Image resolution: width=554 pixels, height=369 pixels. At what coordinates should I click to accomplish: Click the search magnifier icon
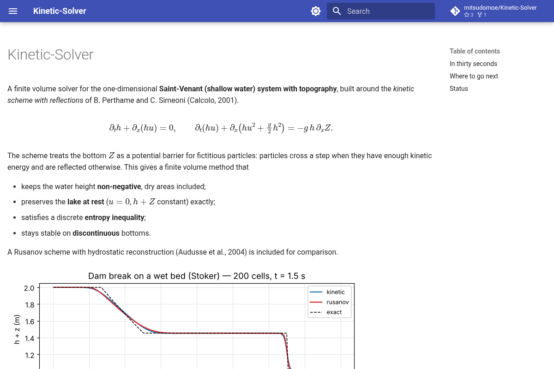click(337, 11)
